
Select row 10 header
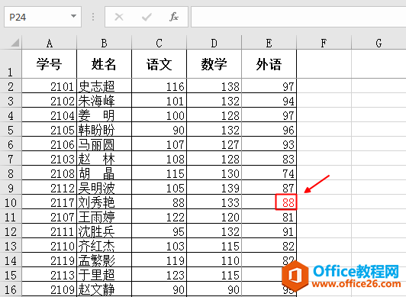point(11,202)
